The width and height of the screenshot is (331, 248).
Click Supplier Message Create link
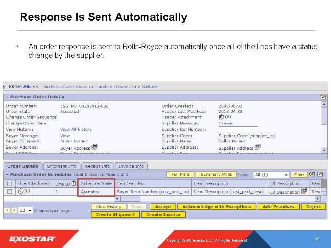(226, 123)
